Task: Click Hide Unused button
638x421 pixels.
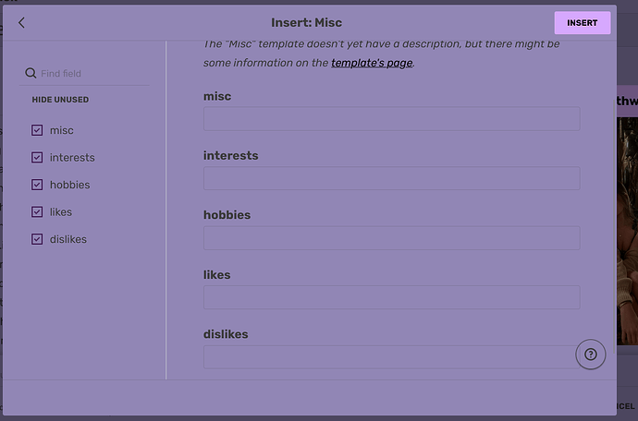Action: [x=61, y=100]
